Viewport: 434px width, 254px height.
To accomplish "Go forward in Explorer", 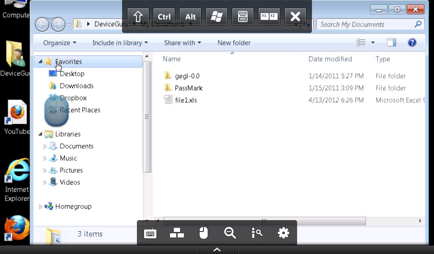I will [x=58, y=24].
